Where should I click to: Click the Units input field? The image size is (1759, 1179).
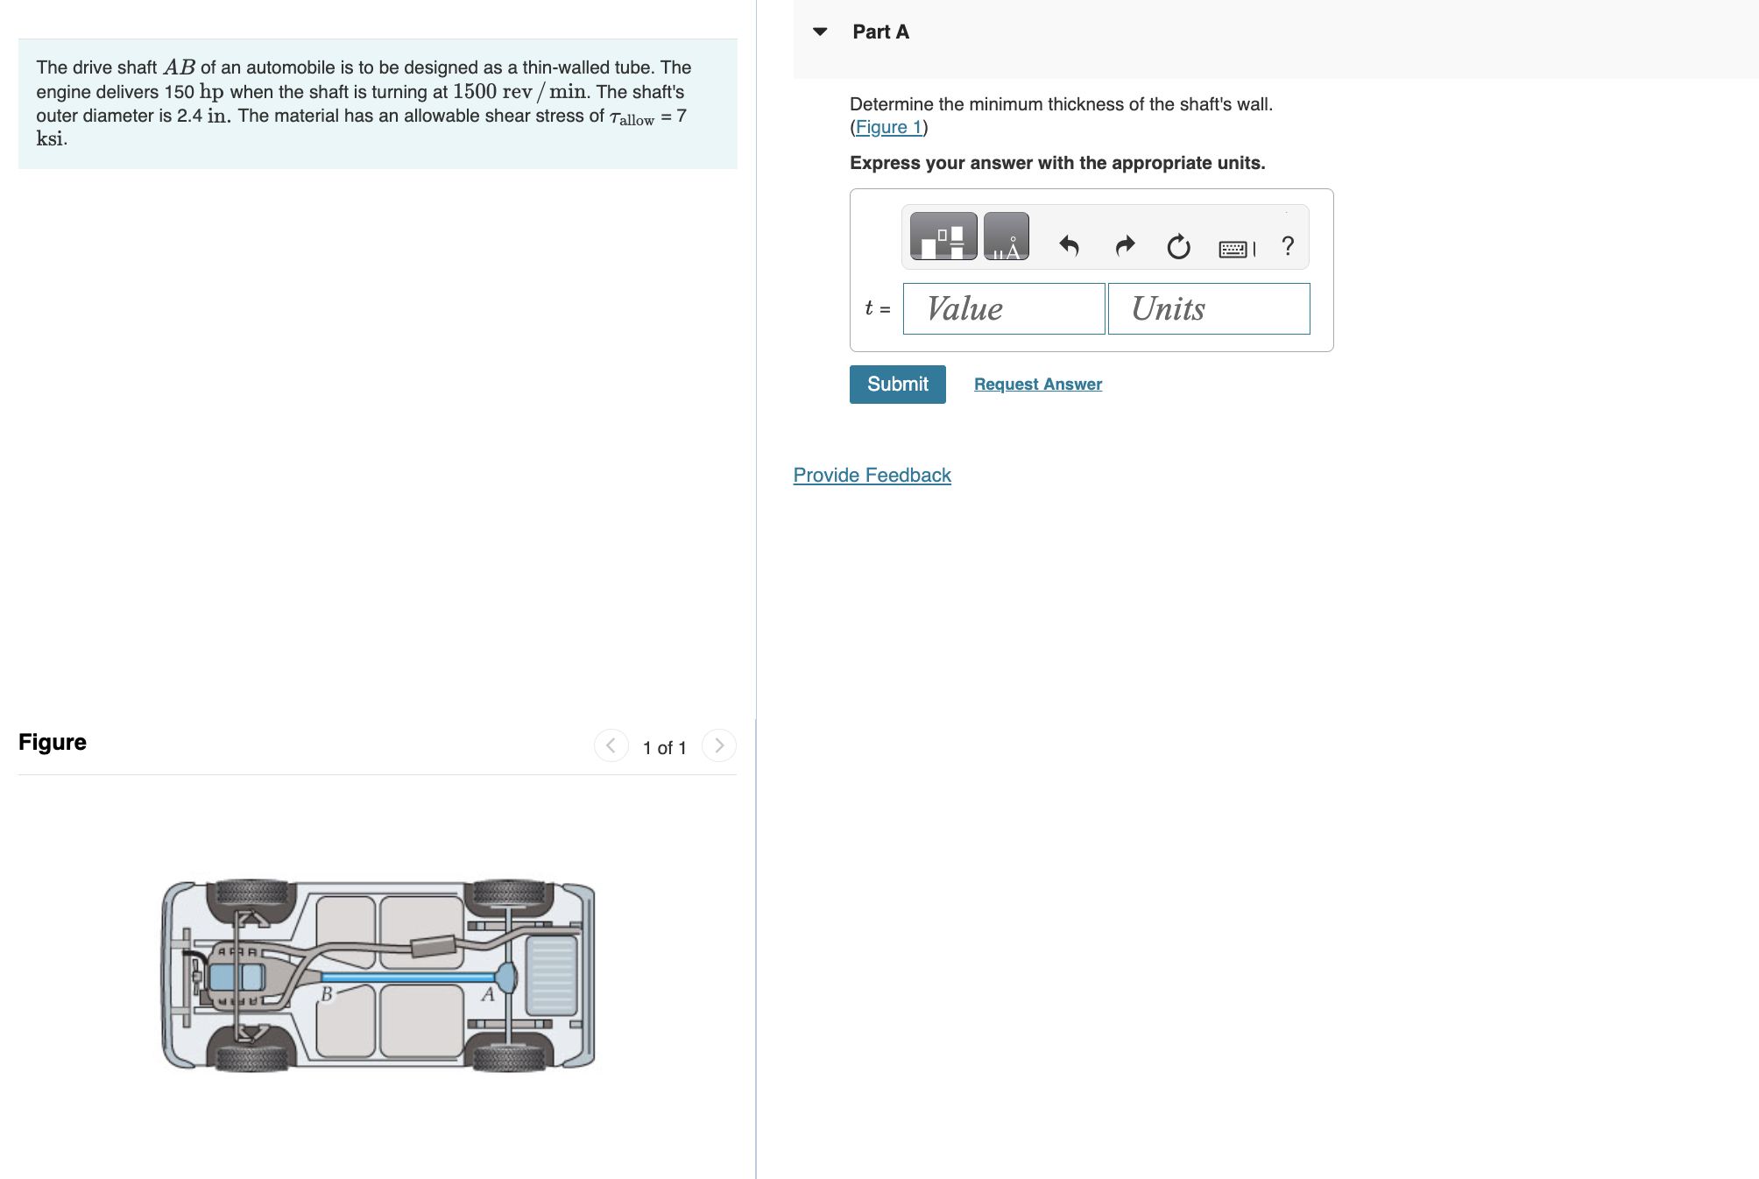click(1208, 309)
